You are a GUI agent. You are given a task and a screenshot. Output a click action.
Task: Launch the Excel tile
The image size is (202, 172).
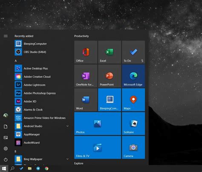tap(110, 52)
